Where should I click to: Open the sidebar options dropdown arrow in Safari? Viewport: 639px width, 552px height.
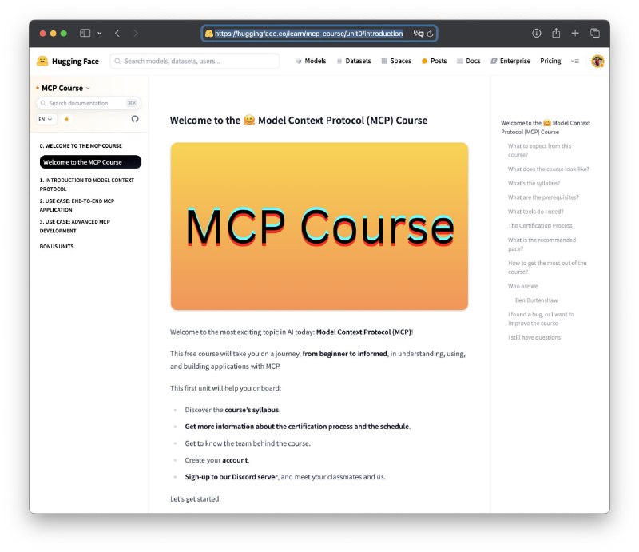click(x=99, y=34)
